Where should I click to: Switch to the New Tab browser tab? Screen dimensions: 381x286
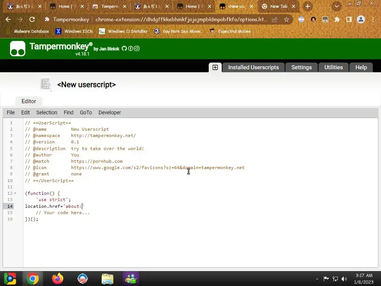click(279, 6)
